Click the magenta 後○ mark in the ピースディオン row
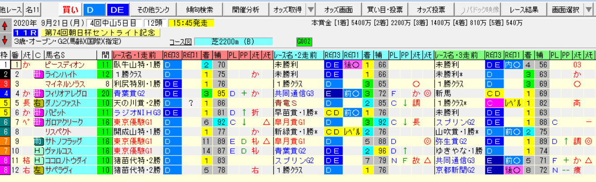596x182 pixels. pyautogui.click(x=352, y=65)
